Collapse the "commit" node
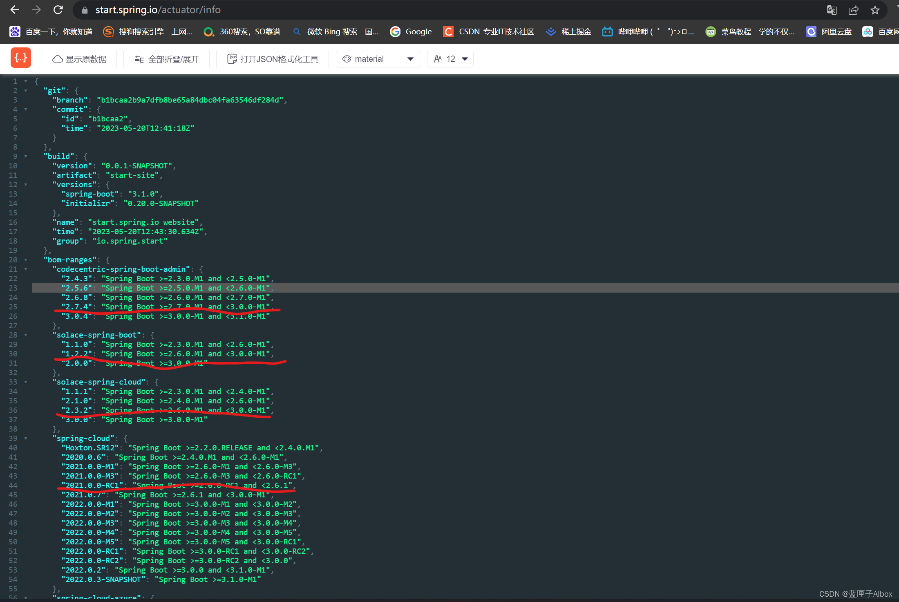 pyautogui.click(x=26, y=110)
